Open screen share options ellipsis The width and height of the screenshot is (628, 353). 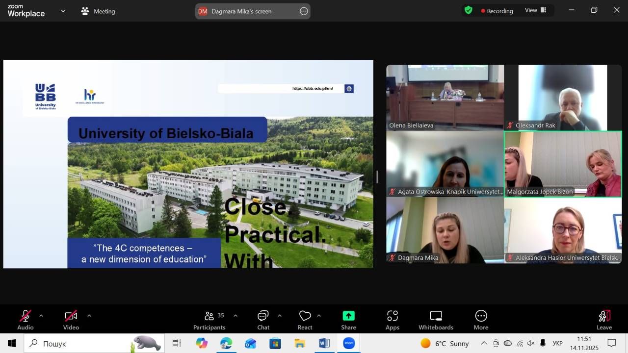[304, 11]
